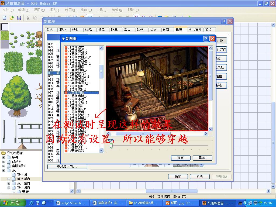Select 12苏州客栈 in the panorama list
The width and height of the screenshot is (276, 207).
76,99
